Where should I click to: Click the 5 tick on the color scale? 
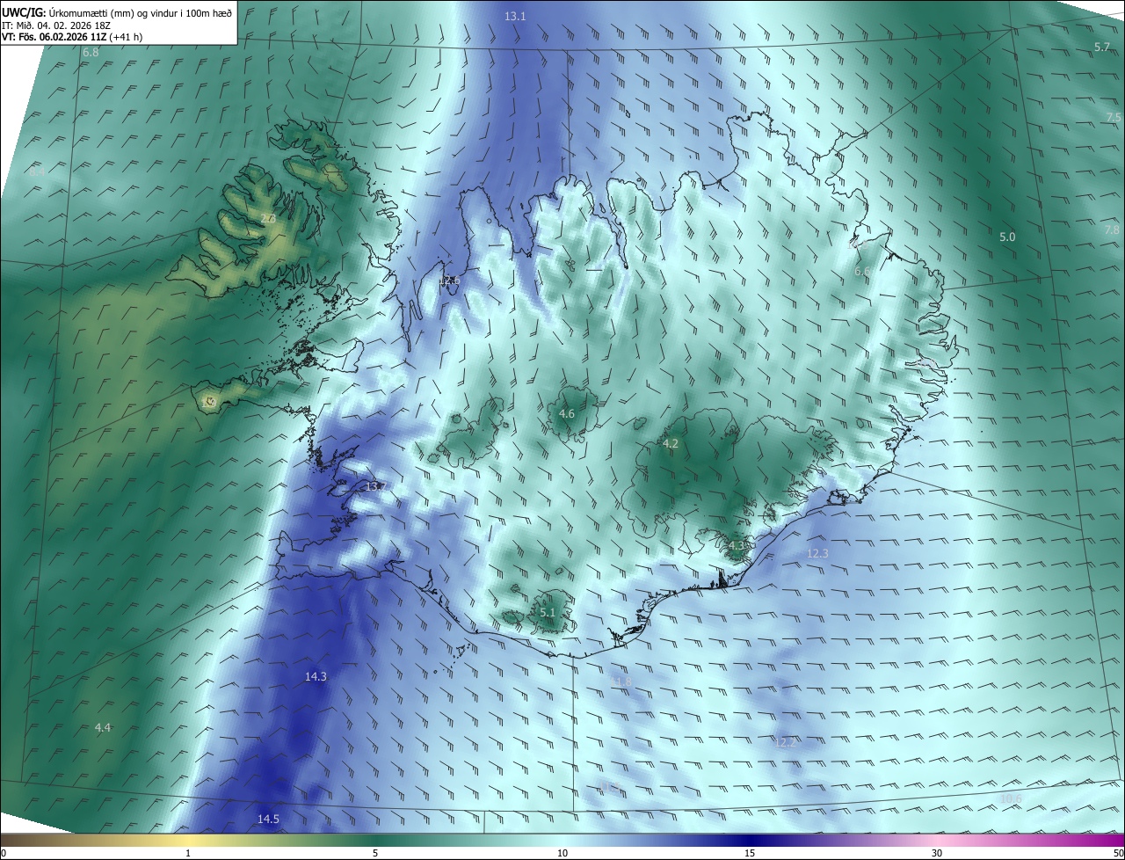[x=375, y=853]
